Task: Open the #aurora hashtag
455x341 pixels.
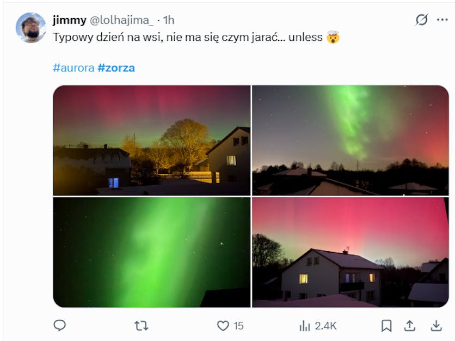Action: coord(73,68)
